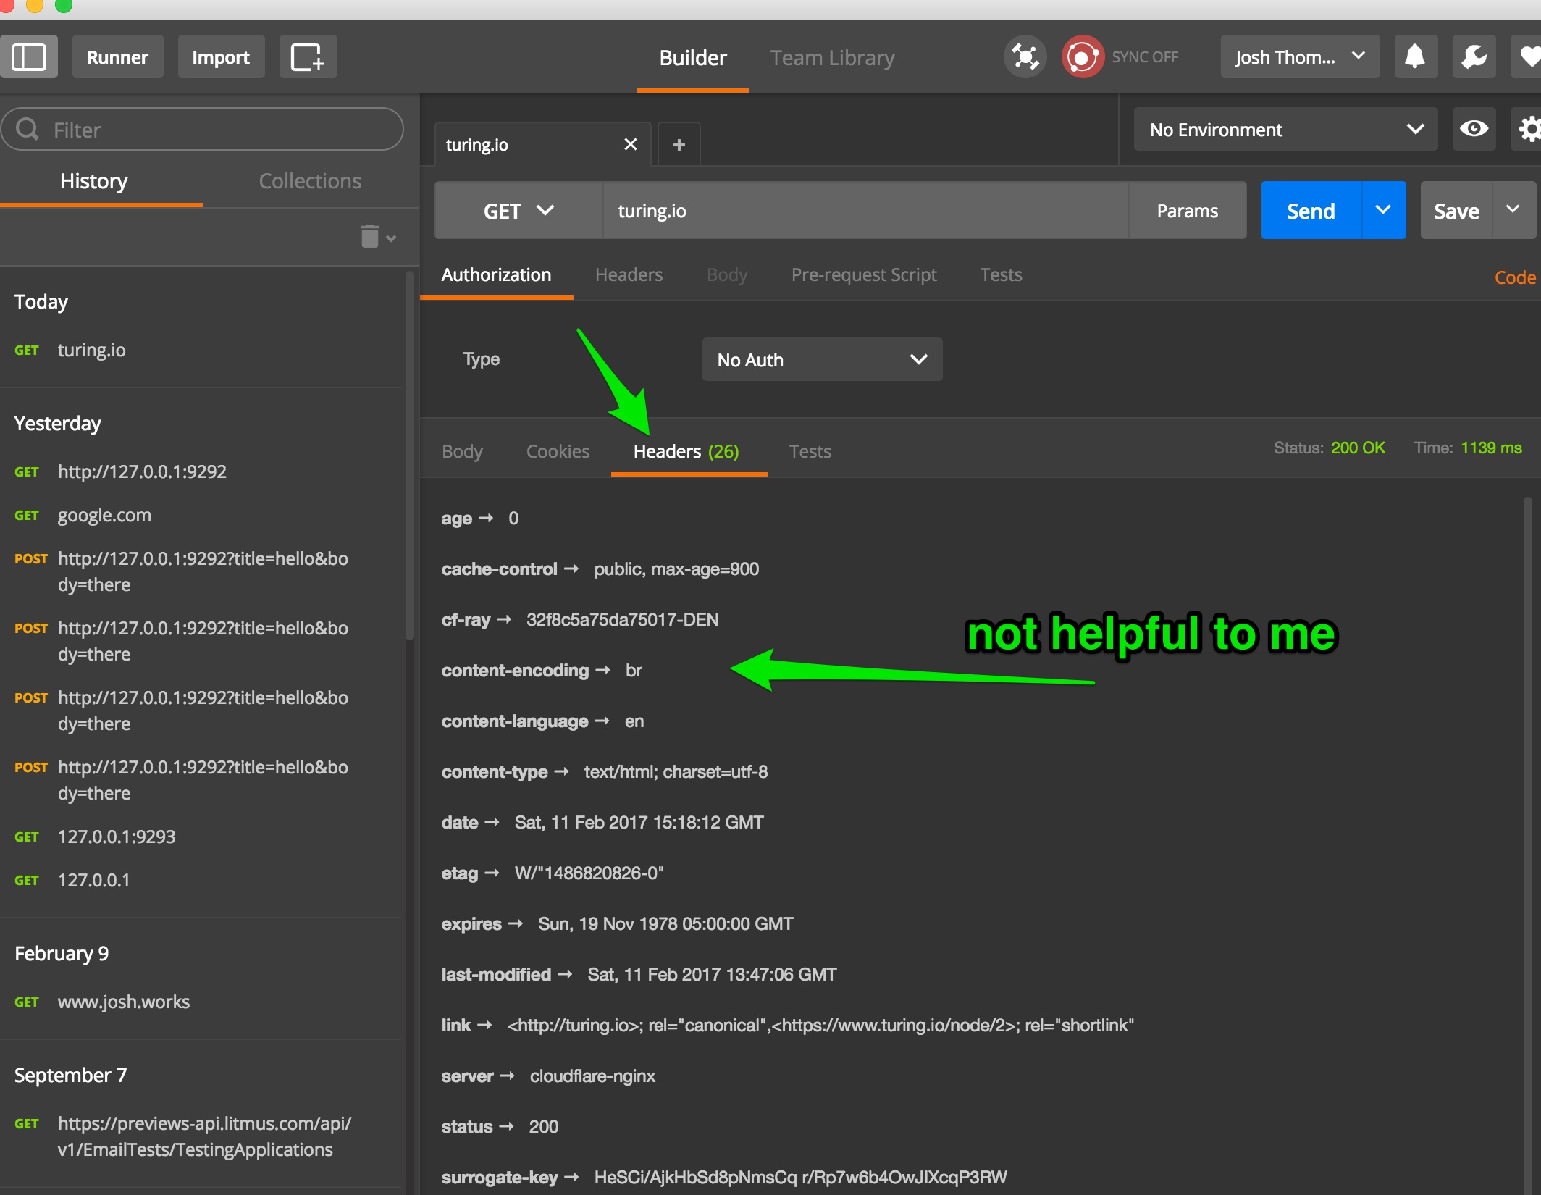Viewport: 1541px width, 1195px height.
Task: Add a new request tab
Action: pos(679,144)
